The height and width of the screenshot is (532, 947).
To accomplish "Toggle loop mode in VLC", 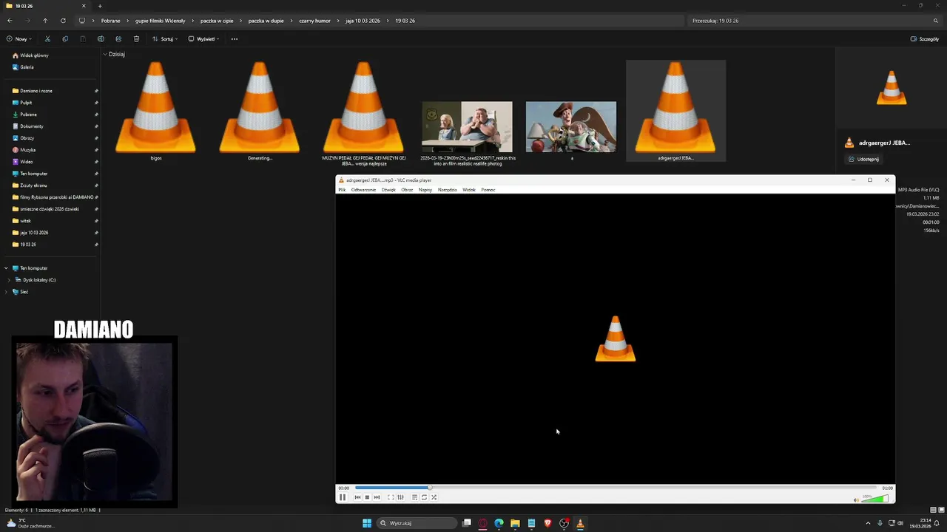I will click(424, 497).
